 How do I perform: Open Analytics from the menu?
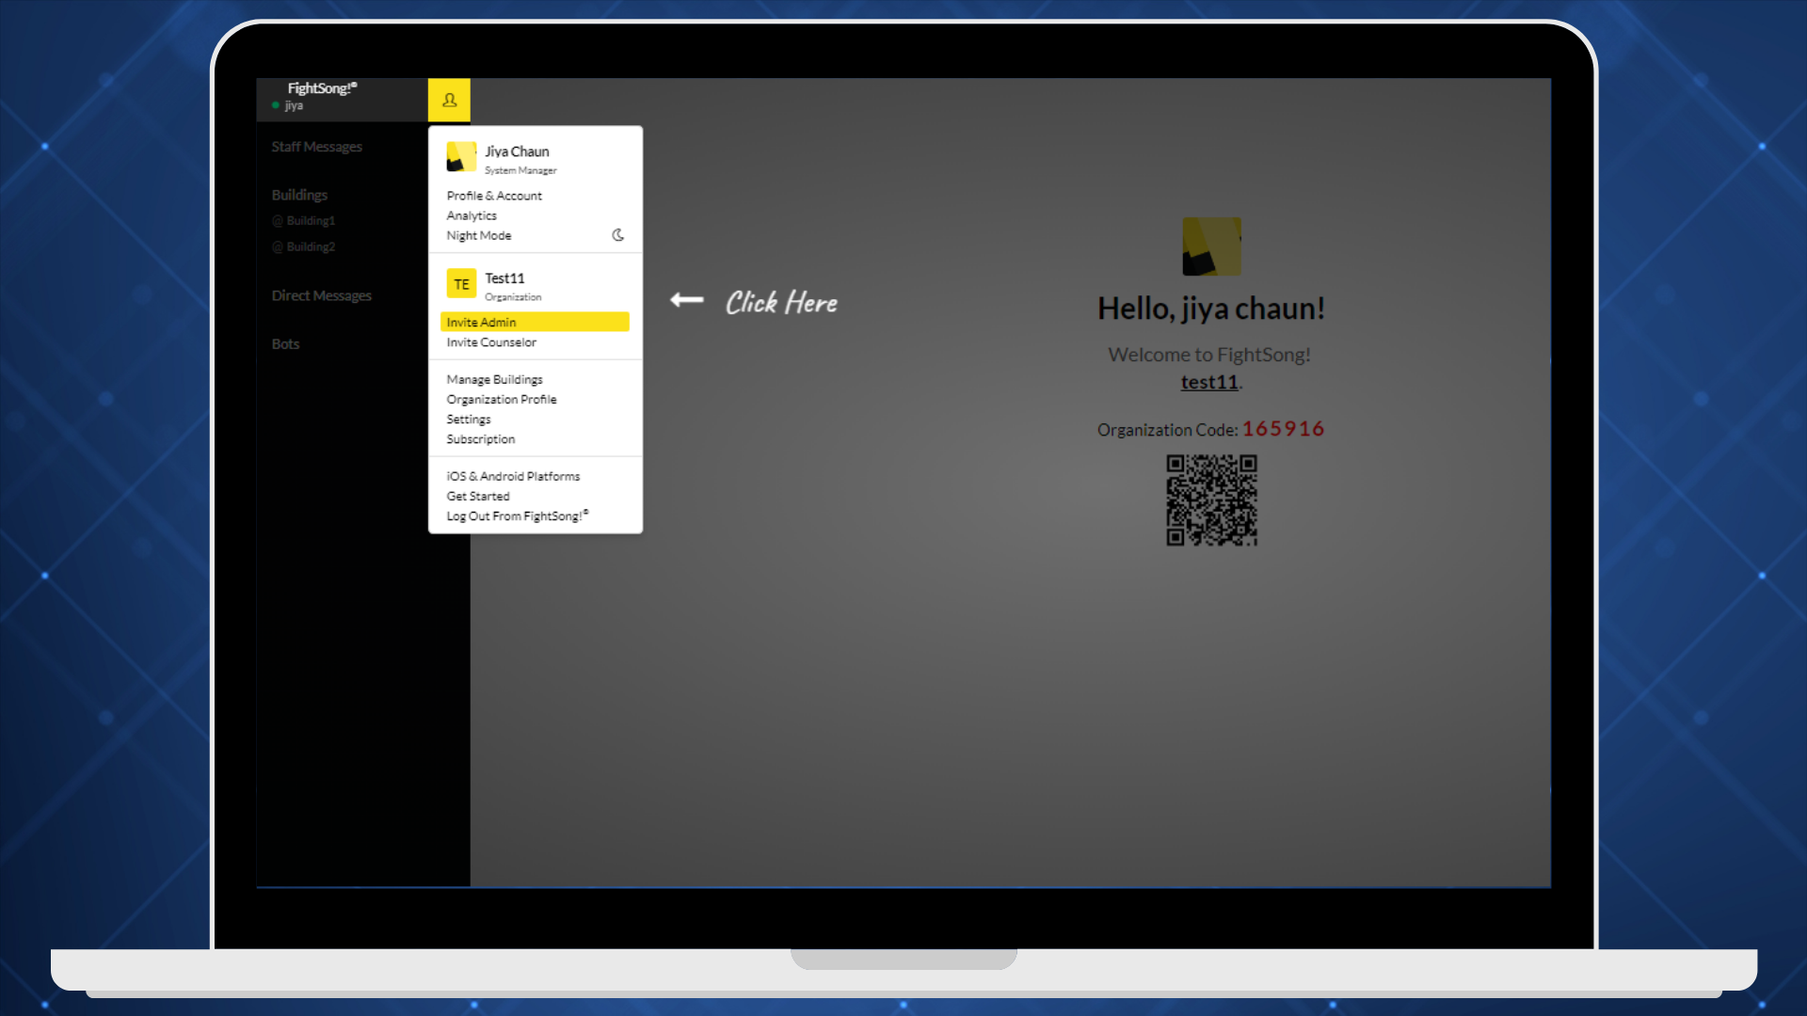pyautogui.click(x=472, y=215)
